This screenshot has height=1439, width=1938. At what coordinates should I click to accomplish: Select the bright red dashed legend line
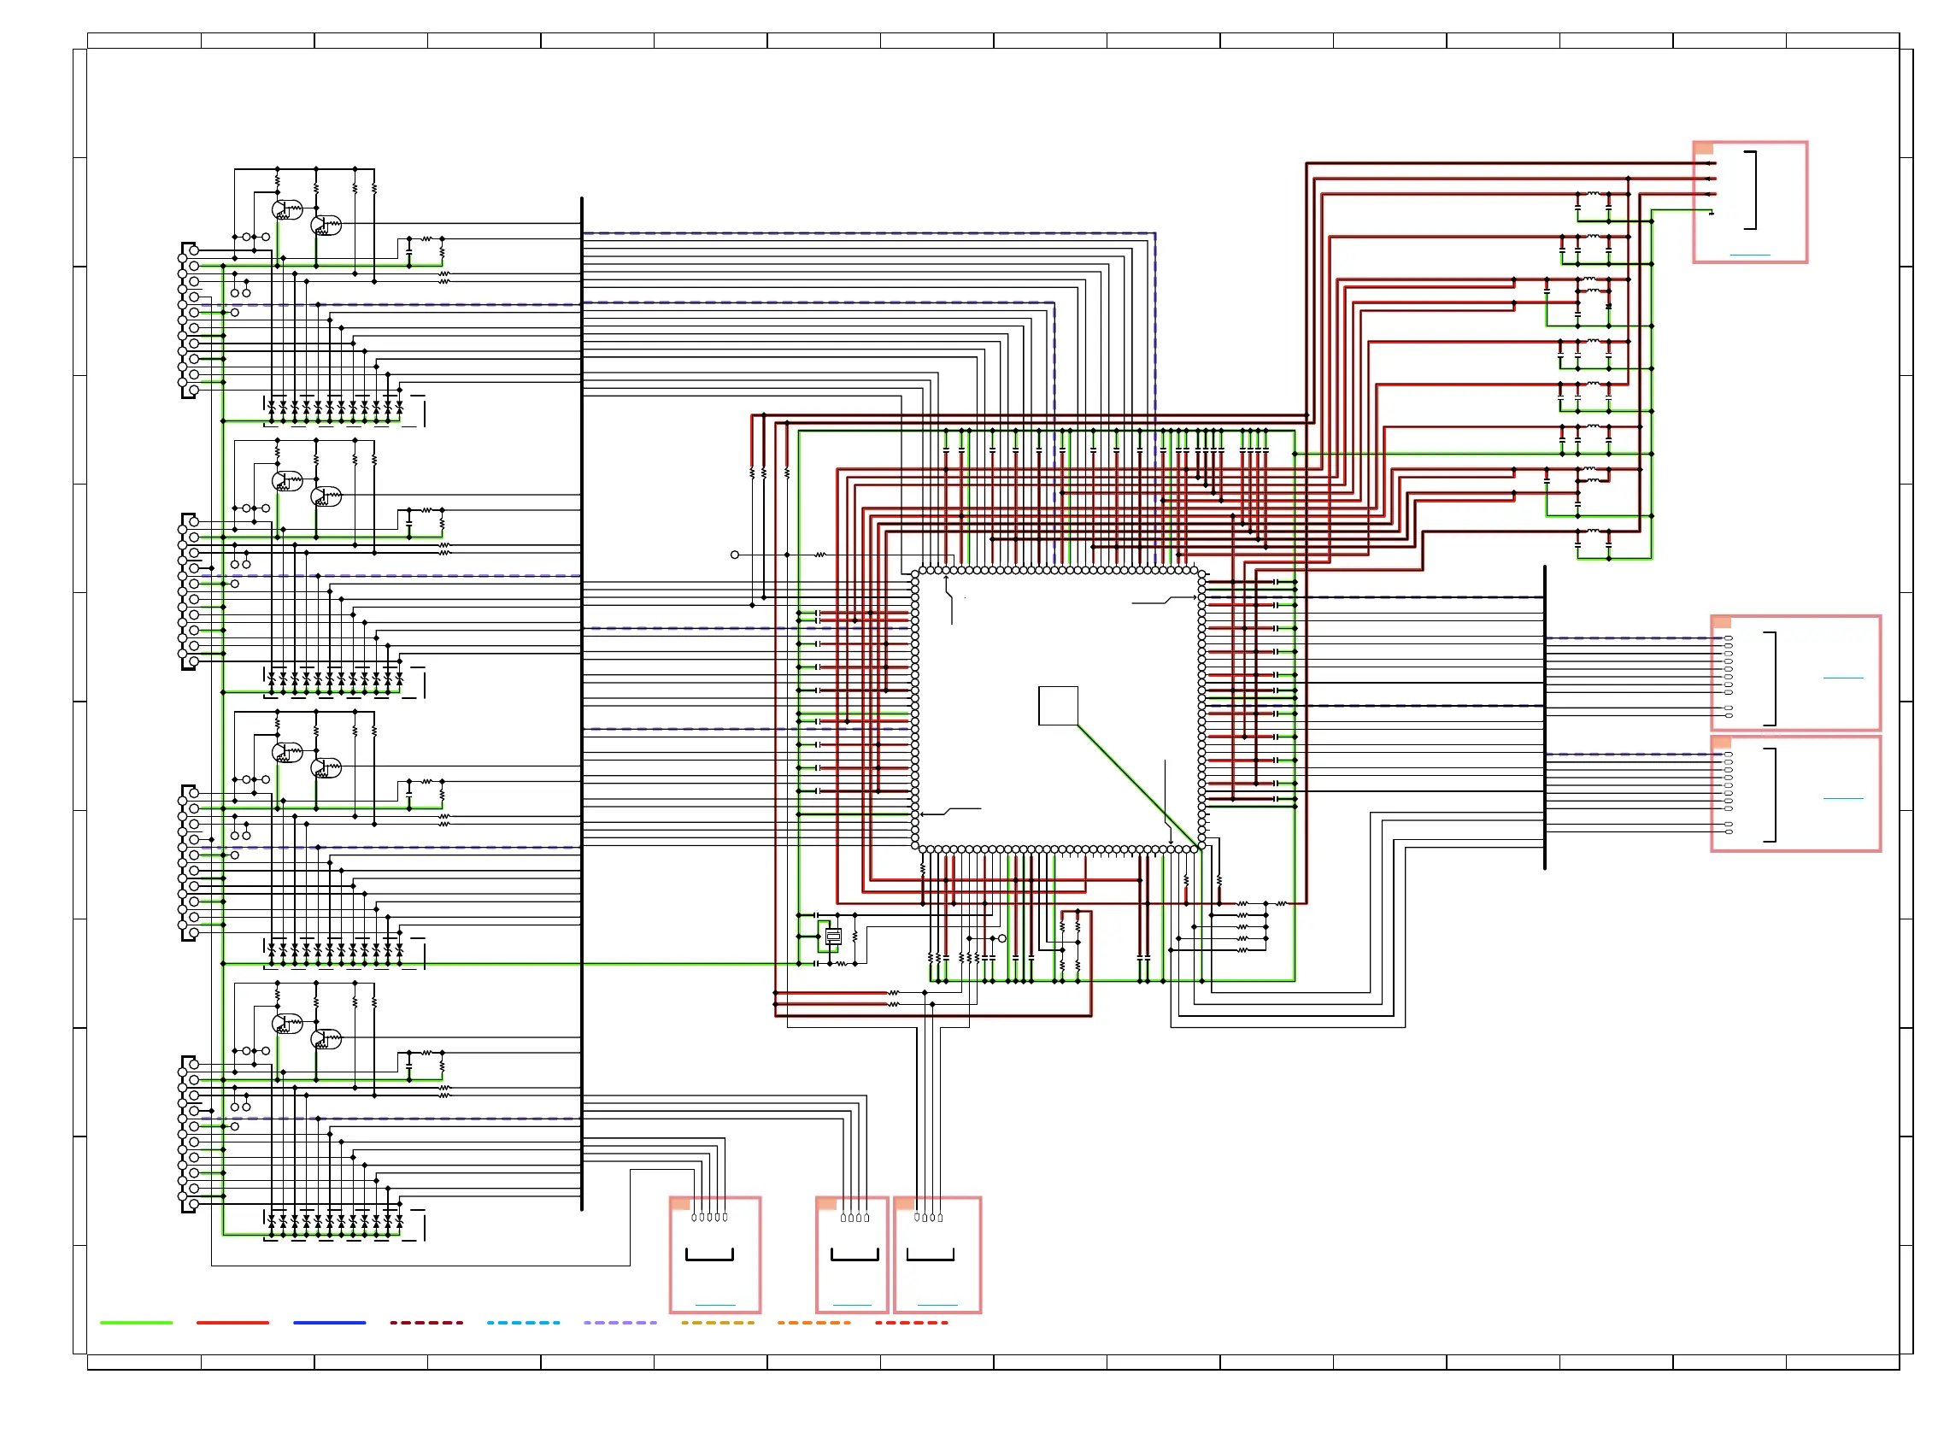pyautogui.click(x=911, y=1322)
